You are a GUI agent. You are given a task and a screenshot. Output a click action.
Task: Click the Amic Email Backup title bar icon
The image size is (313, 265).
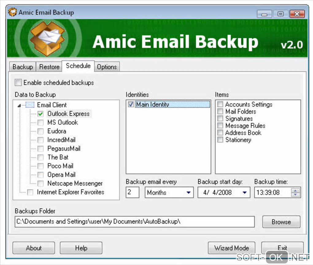[x=12, y=12]
